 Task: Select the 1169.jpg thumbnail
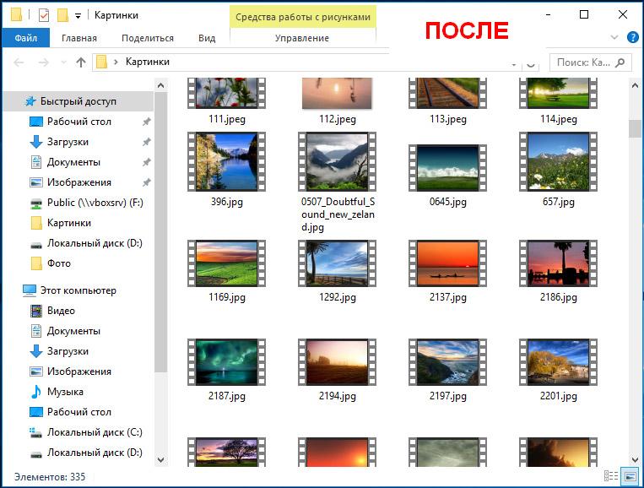[x=226, y=263]
